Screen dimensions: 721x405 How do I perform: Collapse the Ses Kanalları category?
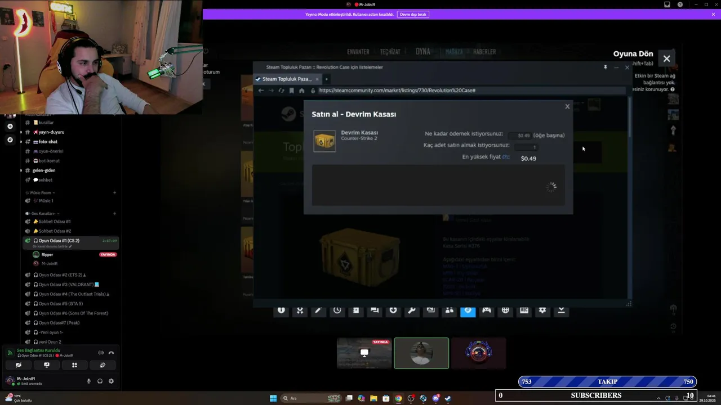[42, 214]
